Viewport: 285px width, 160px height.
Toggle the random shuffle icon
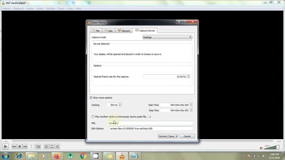tap(57, 146)
